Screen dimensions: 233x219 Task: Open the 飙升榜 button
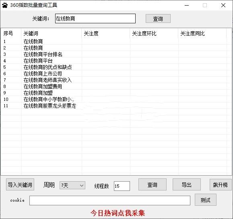click(221, 184)
